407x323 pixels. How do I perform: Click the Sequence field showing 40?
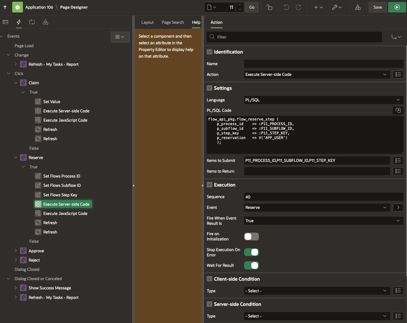324,197
